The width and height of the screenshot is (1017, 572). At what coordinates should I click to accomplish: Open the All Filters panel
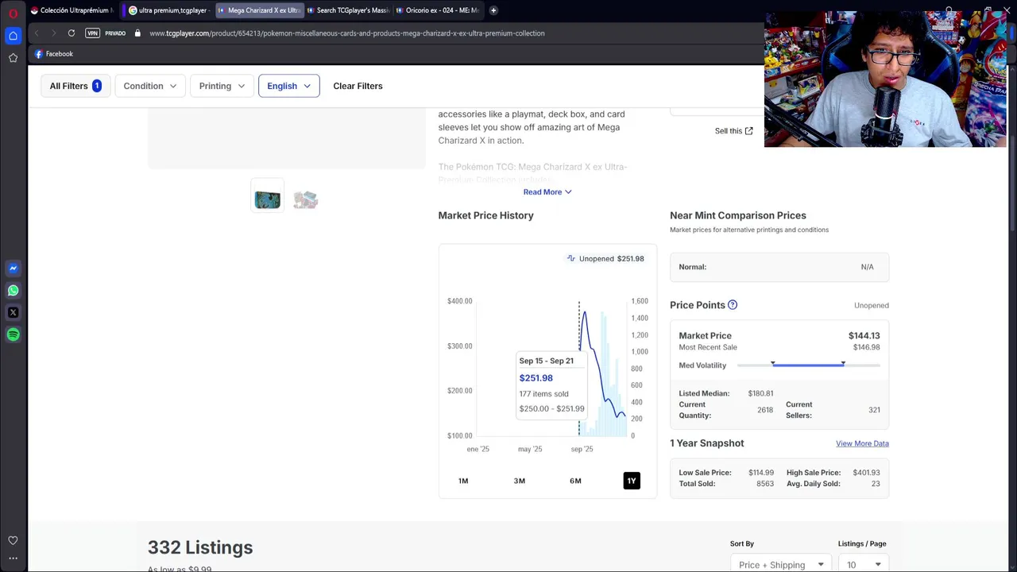(x=75, y=86)
